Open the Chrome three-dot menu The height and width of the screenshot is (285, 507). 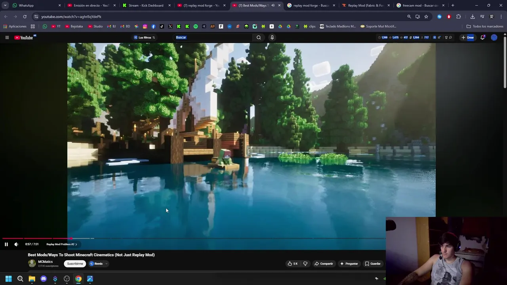(x=501, y=17)
